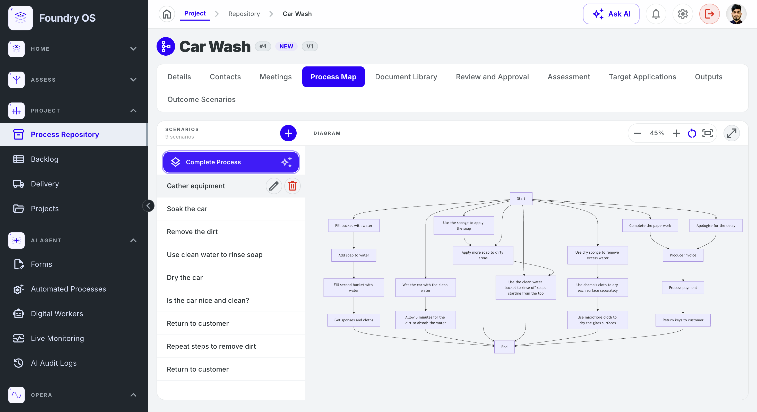Image resolution: width=757 pixels, height=412 pixels.
Task: Select Is the car nice and clean?
Action: coord(231,301)
